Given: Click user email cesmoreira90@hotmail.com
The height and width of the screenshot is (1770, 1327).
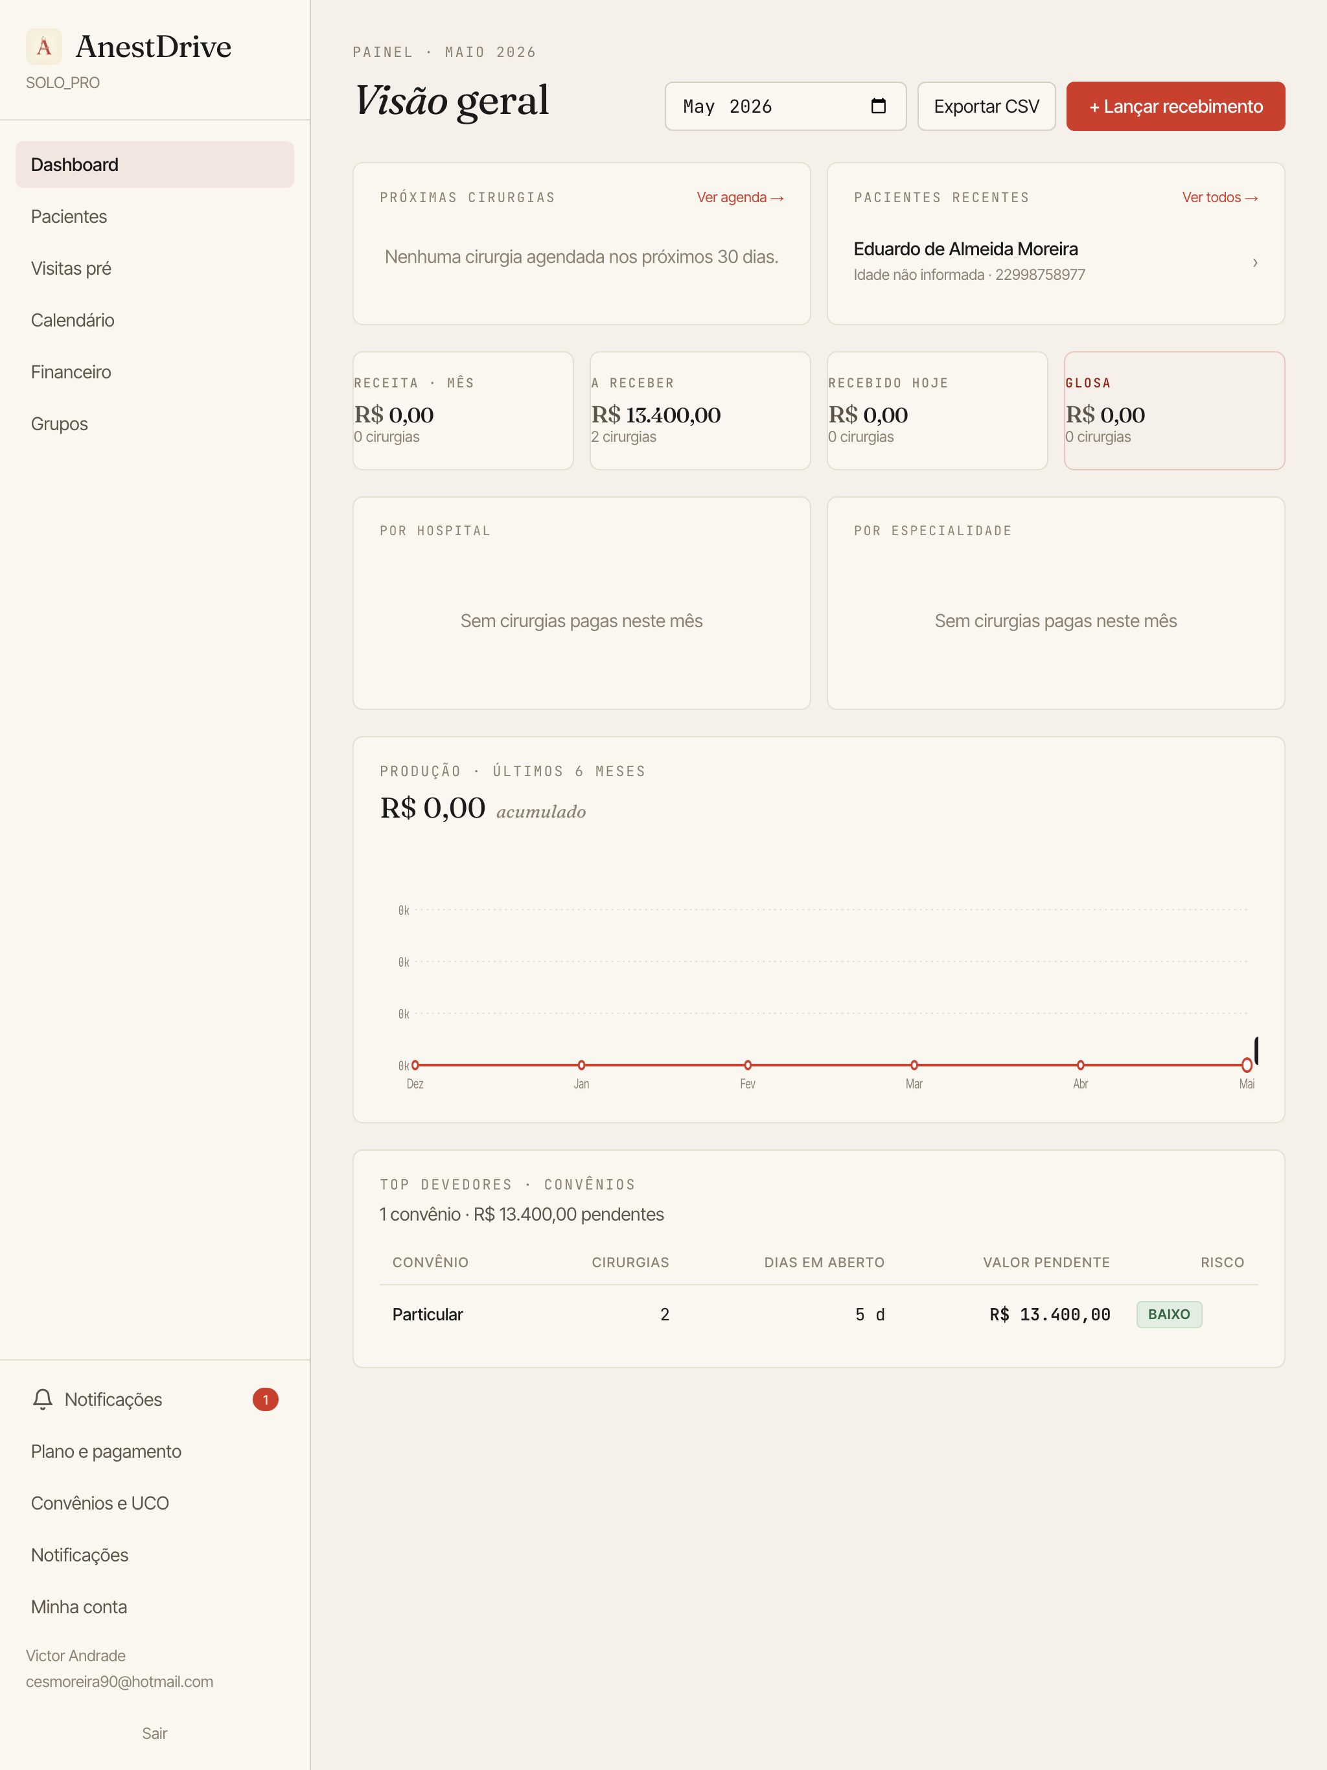Looking at the screenshot, I should [119, 1681].
